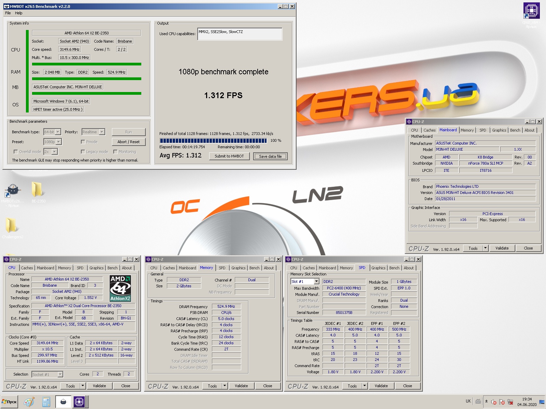Open the cpuz_x64 desktop shortcut
This screenshot has height=409, width=546.
(531, 15)
